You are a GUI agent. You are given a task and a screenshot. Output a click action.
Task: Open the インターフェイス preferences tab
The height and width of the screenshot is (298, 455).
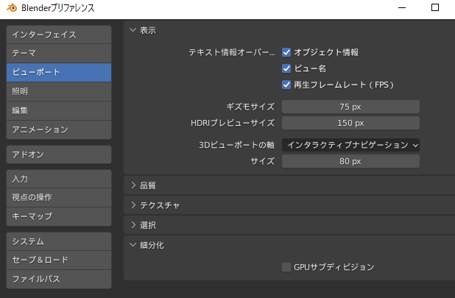[59, 35]
